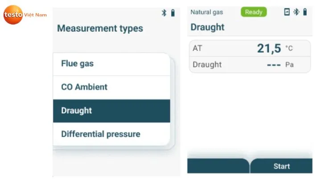321x187 pixels.
Task: Tap the Natural gas fuel label
Action: coord(206,12)
